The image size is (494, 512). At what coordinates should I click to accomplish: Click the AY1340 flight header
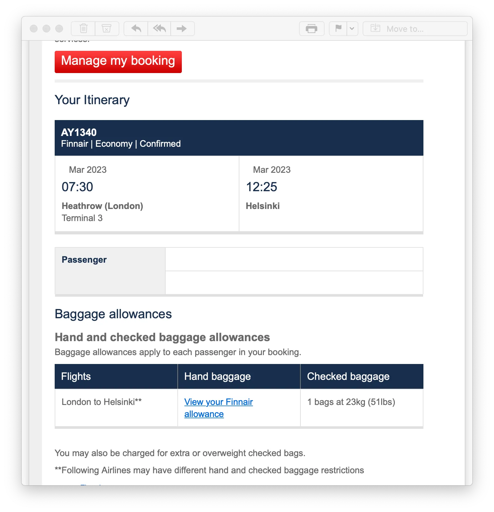(239, 138)
